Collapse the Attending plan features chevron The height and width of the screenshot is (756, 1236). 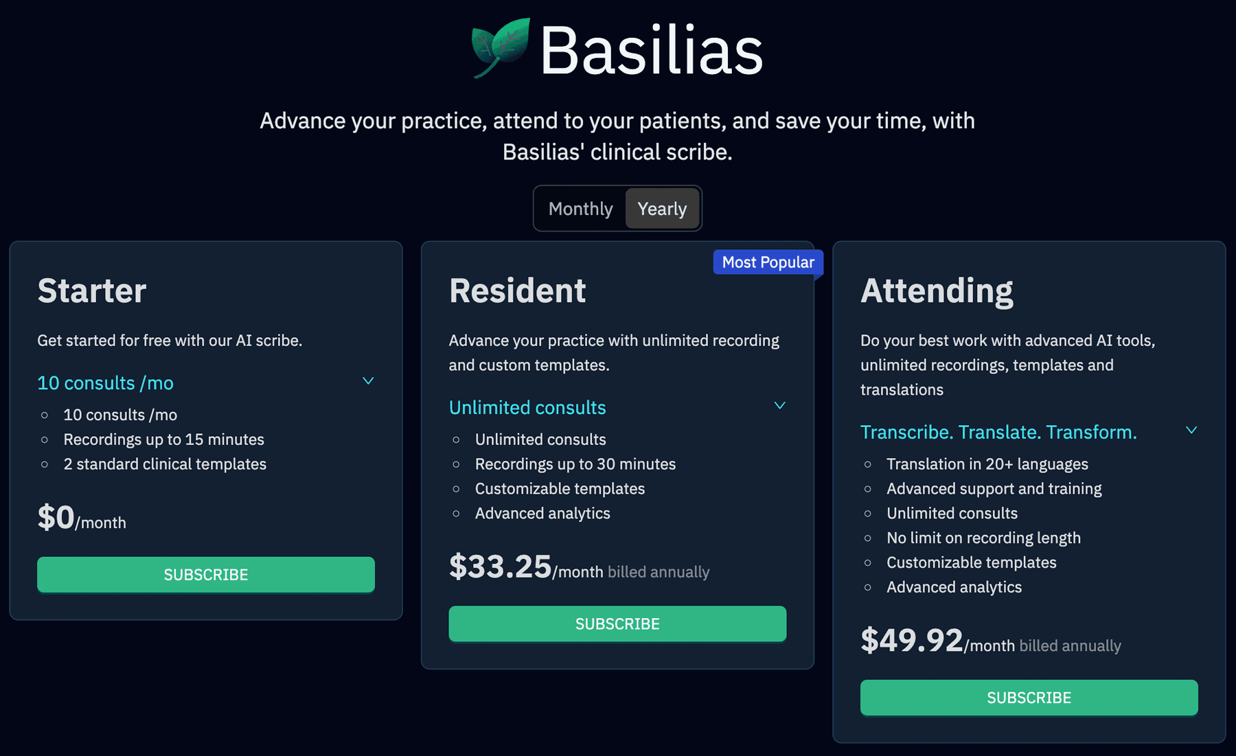tap(1191, 431)
